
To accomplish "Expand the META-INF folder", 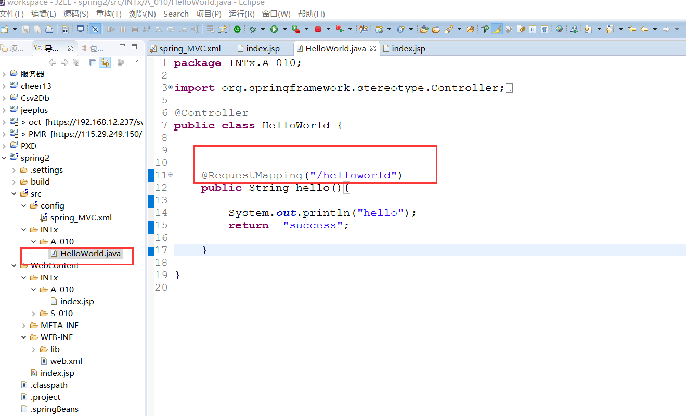I will pos(24,325).
